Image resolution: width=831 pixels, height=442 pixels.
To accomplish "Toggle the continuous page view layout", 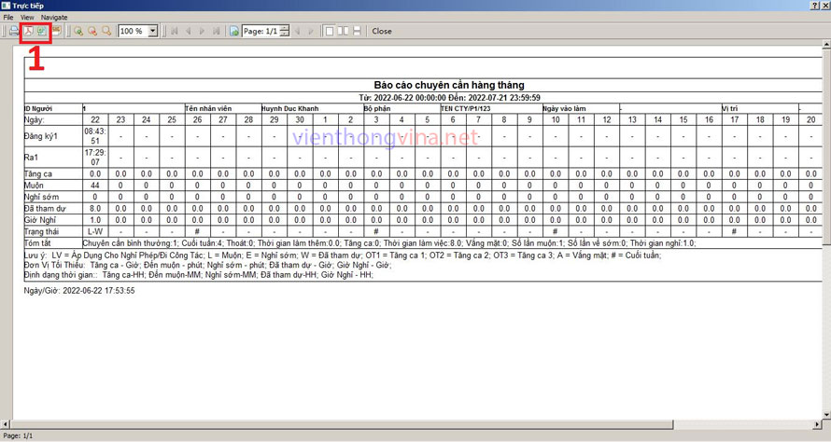I will (357, 31).
